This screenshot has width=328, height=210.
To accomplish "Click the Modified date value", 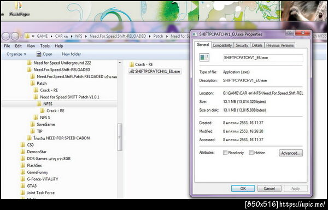I will pyautogui.click(x=243, y=131).
